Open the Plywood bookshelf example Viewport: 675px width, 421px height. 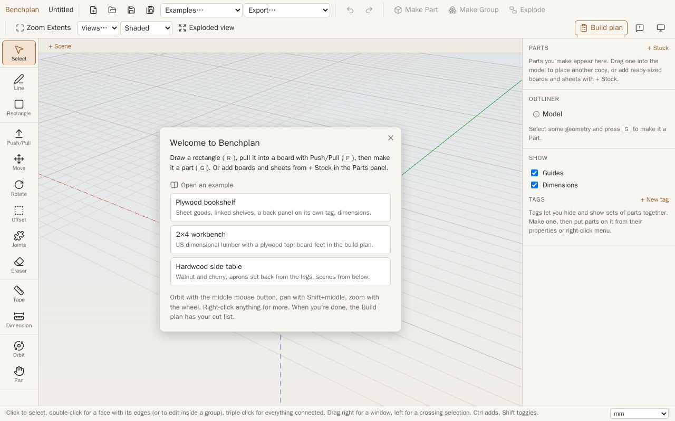pyautogui.click(x=281, y=207)
